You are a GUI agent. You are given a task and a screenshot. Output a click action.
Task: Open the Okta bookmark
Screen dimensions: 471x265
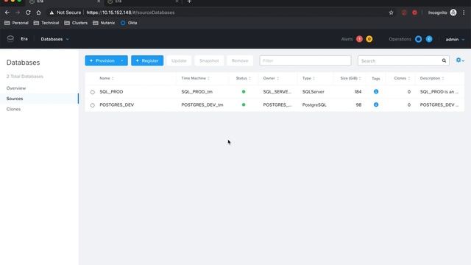tap(129, 23)
